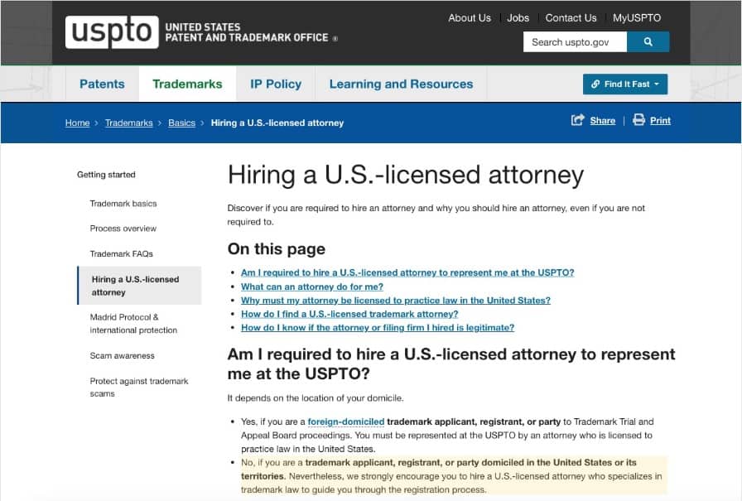Click the 'Hiring a U.S.-licensed attorney' page heading
Viewport: 742px width, 501px height.
pos(406,175)
